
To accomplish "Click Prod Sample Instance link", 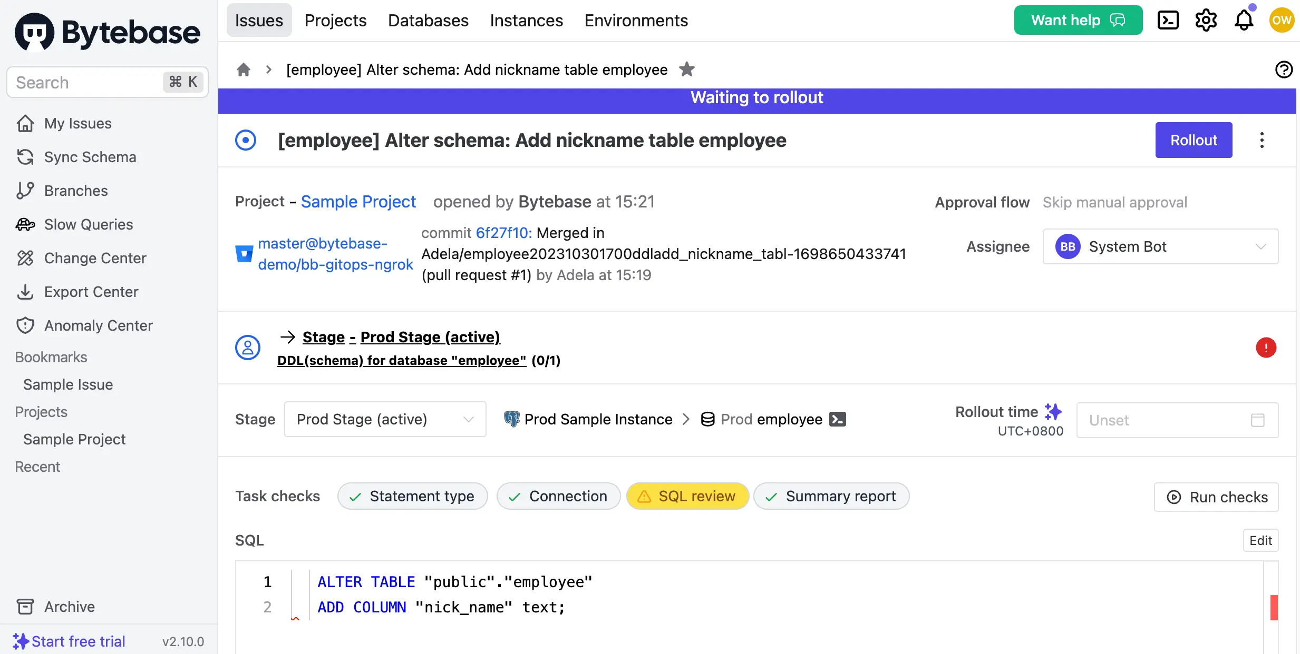I will (598, 419).
